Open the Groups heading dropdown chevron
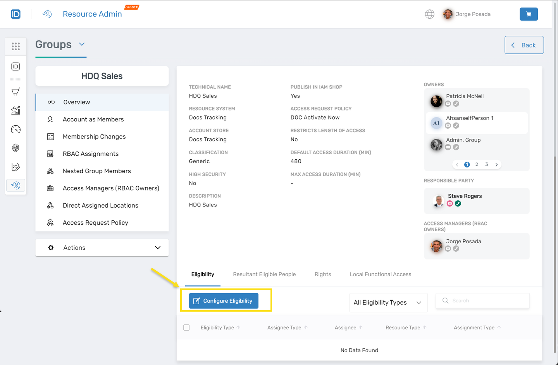Image resolution: width=558 pixels, height=365 pixels. click(x=82, y=44)
